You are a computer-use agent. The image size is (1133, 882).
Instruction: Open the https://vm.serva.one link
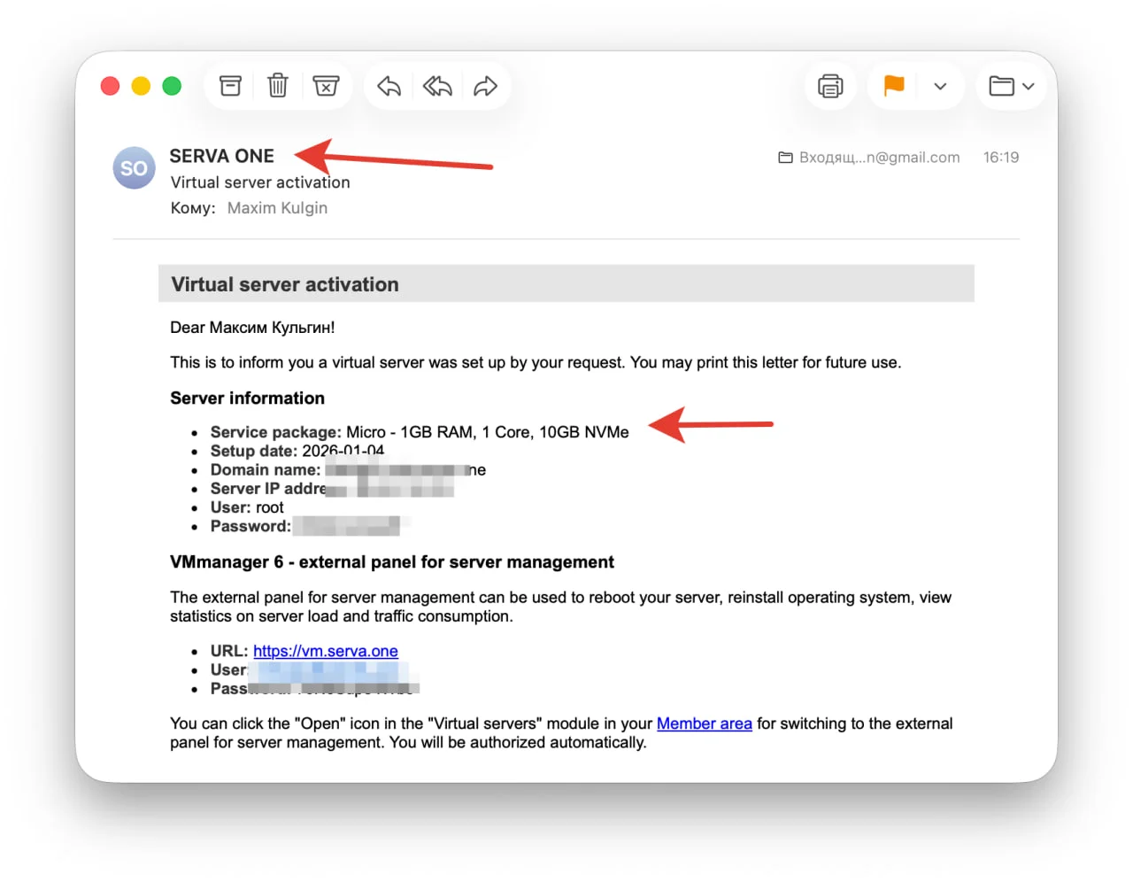325,651
